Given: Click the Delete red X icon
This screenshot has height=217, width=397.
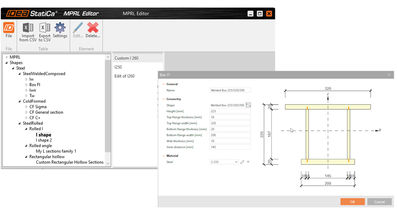Looking at the screenshot, I should coord(93,28).
